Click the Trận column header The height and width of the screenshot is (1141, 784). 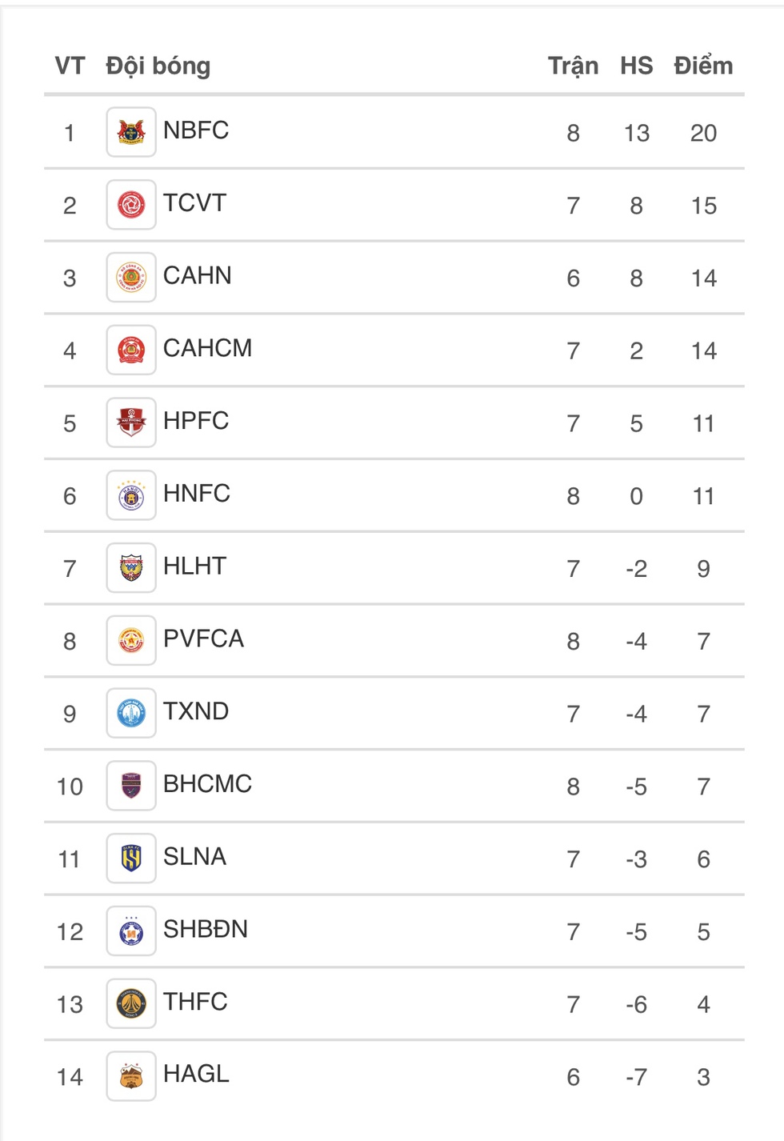573,66
